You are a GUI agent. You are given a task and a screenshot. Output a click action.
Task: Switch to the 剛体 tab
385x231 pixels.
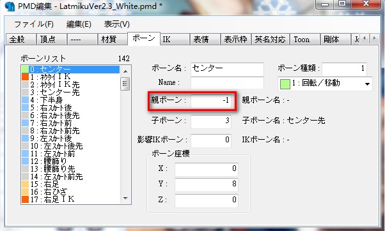pyautogui.click(x=335, y=39)
